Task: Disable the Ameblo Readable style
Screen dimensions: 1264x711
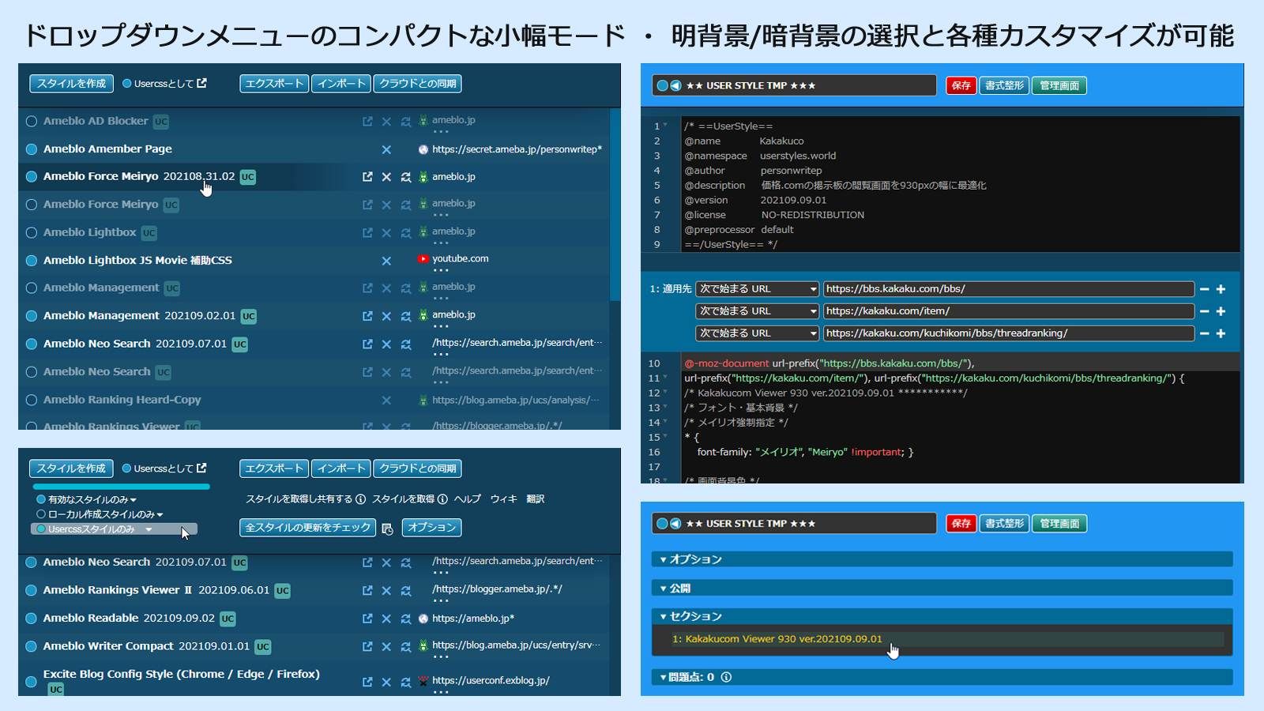Action: [32, 619]
